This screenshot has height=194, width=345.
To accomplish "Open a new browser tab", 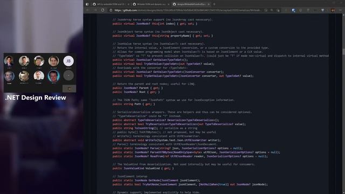I will (x=215, y=4).
